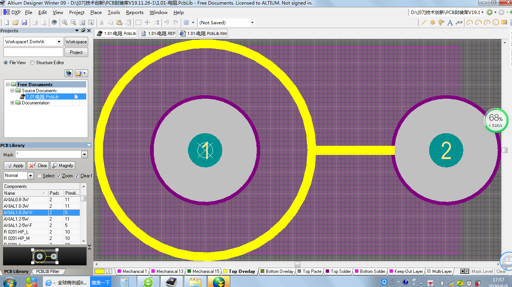Open the Place menu
Viewport: 512px width, 287px height.
point(96,13)
